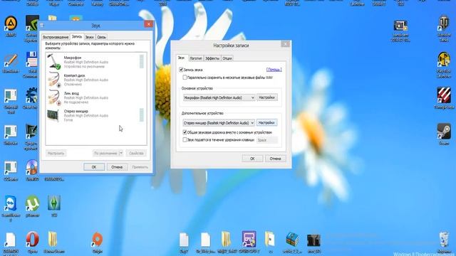Open the folder icon beside the Opera shortcut

pyautogui.click(x=53, y=240)
